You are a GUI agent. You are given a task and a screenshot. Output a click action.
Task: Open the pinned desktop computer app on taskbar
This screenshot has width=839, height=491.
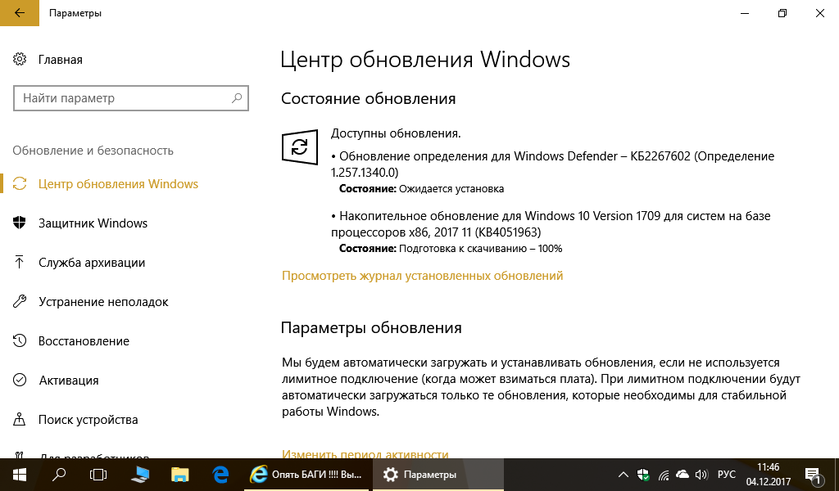click(139, 475)
